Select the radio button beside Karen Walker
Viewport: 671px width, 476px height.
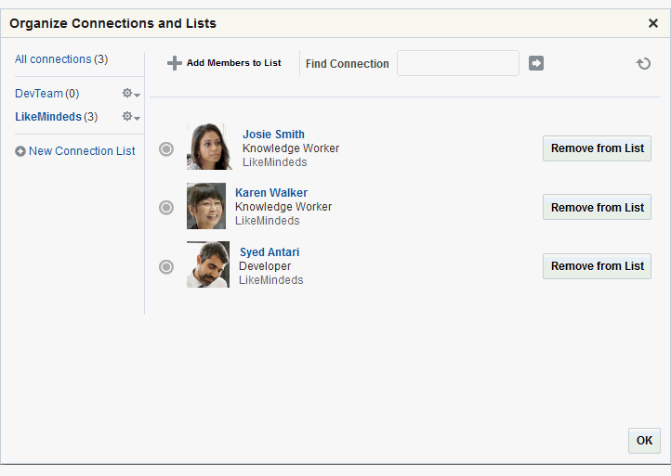[x=166, y=207]
